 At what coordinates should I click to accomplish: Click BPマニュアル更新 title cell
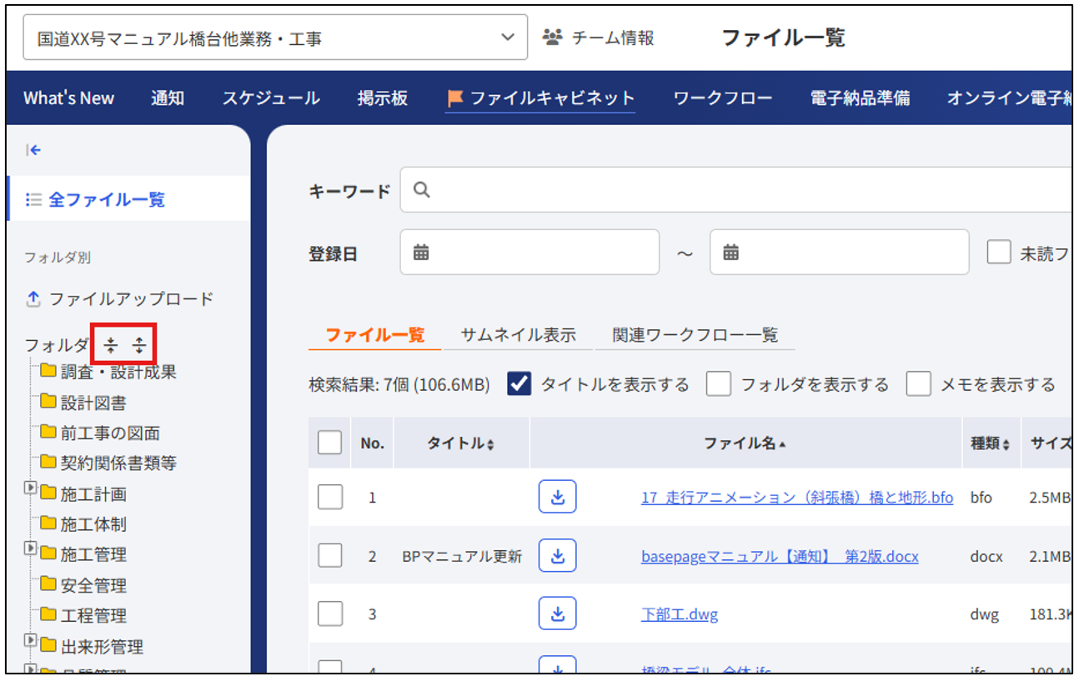click(x=462, y=556)
